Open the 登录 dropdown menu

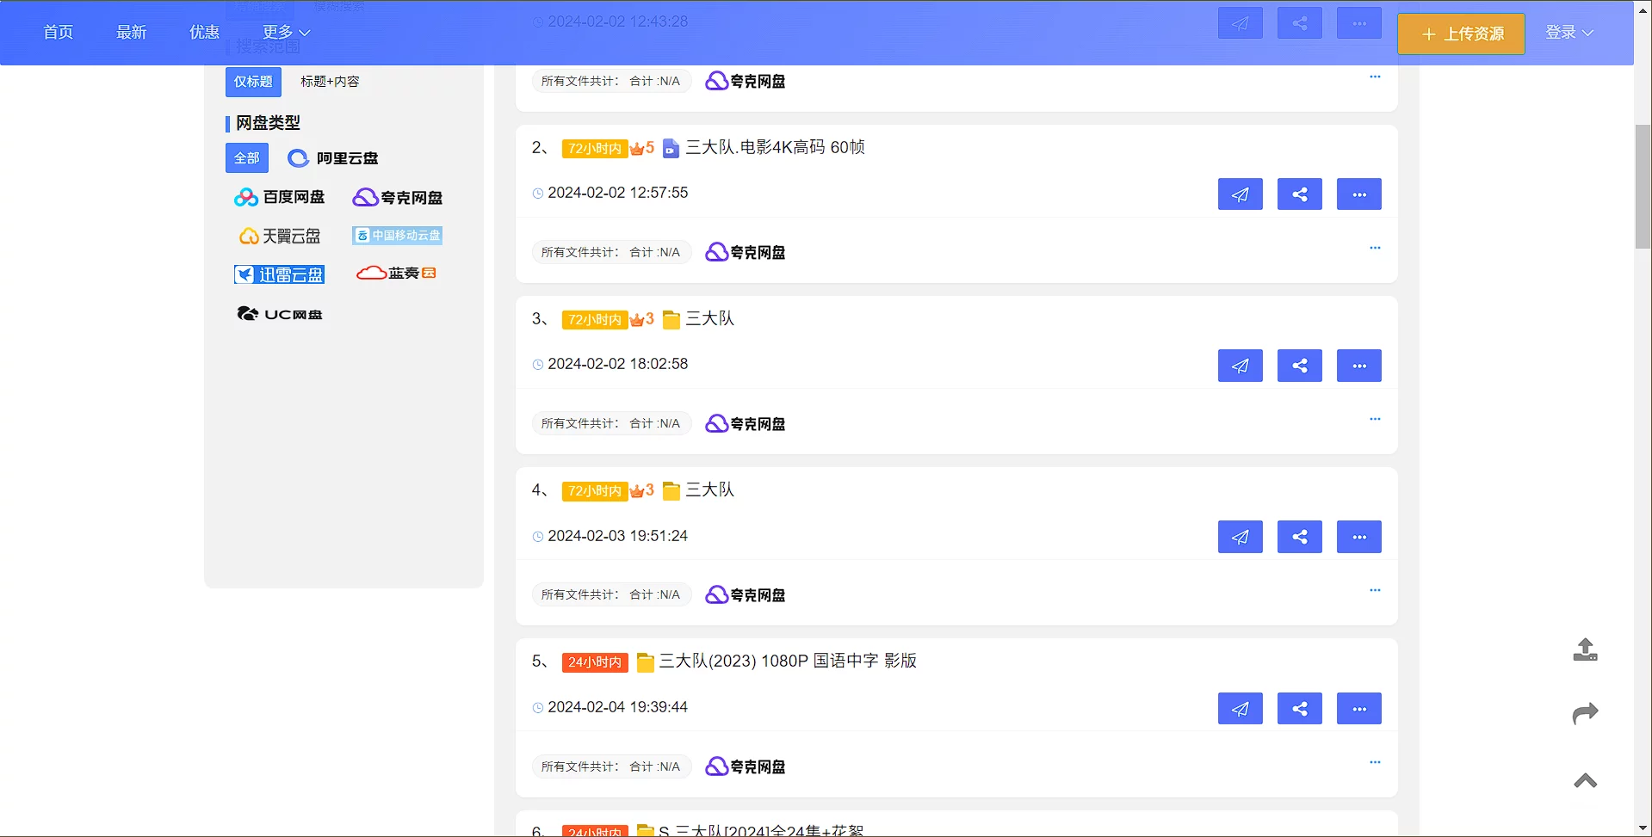point(1568,32)
